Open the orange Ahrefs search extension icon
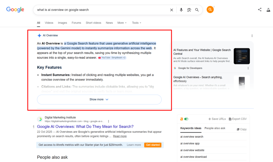This screenshot has height=162, width=273. 210,9
